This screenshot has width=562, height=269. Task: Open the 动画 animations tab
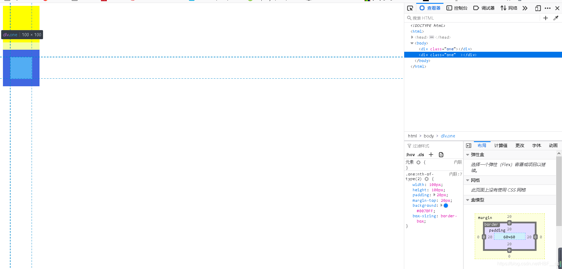pos(553,146)
